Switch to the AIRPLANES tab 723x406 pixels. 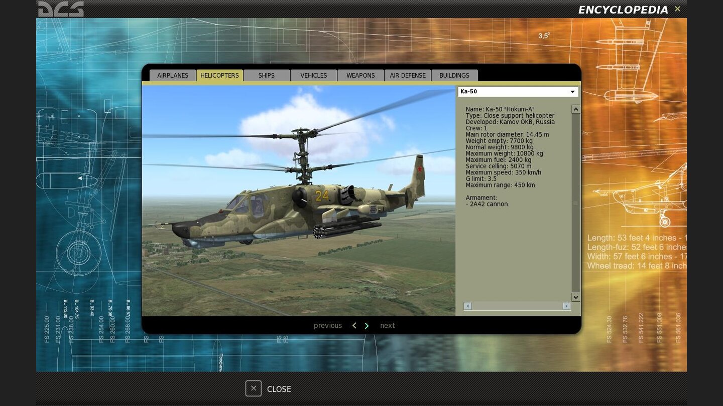pyautogui.click(x=173, y=75)
